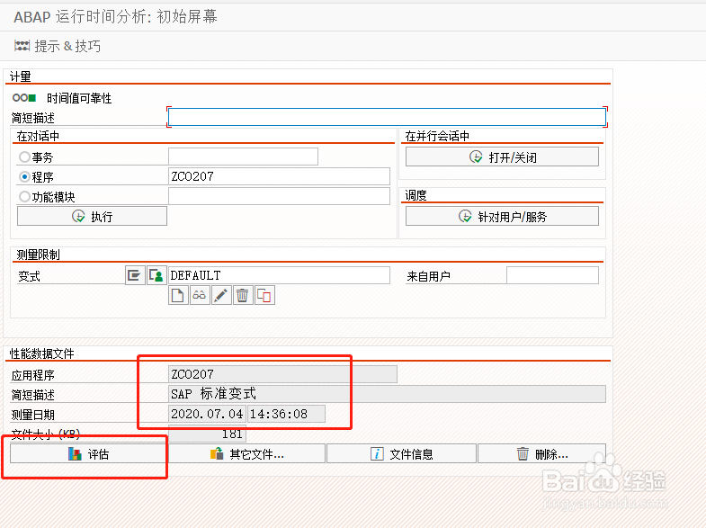Click the 应用程序 field showing ZCO207
This screenshot has height=528, width=706.
282,374
